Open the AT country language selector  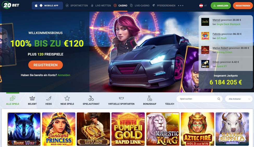click(203, 5)
